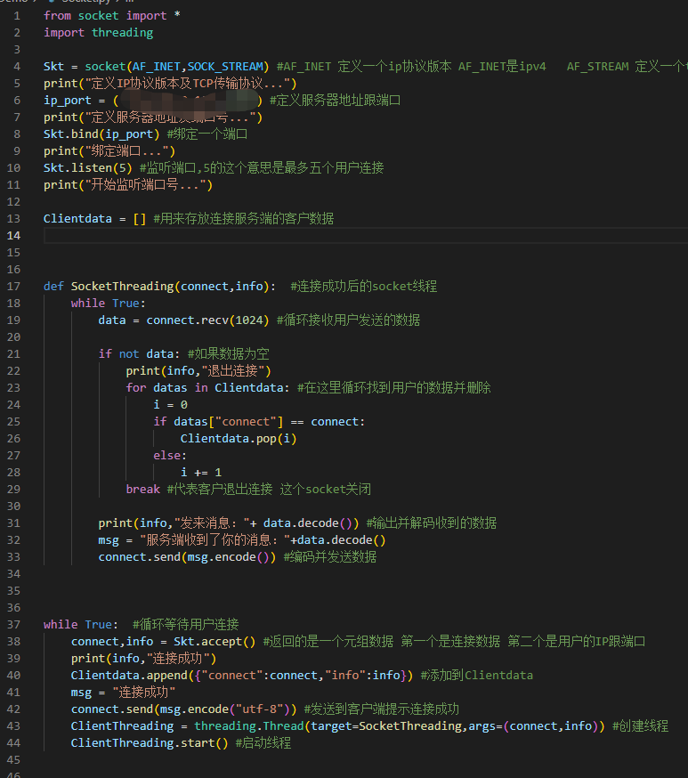
Task: Click "Skt.bind(ip_port)" statement
Action: click(101, 134)
